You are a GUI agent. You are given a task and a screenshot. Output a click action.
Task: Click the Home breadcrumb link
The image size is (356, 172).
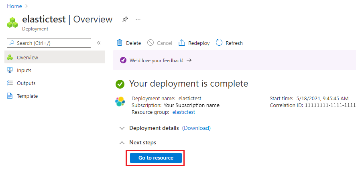point(14,6)
